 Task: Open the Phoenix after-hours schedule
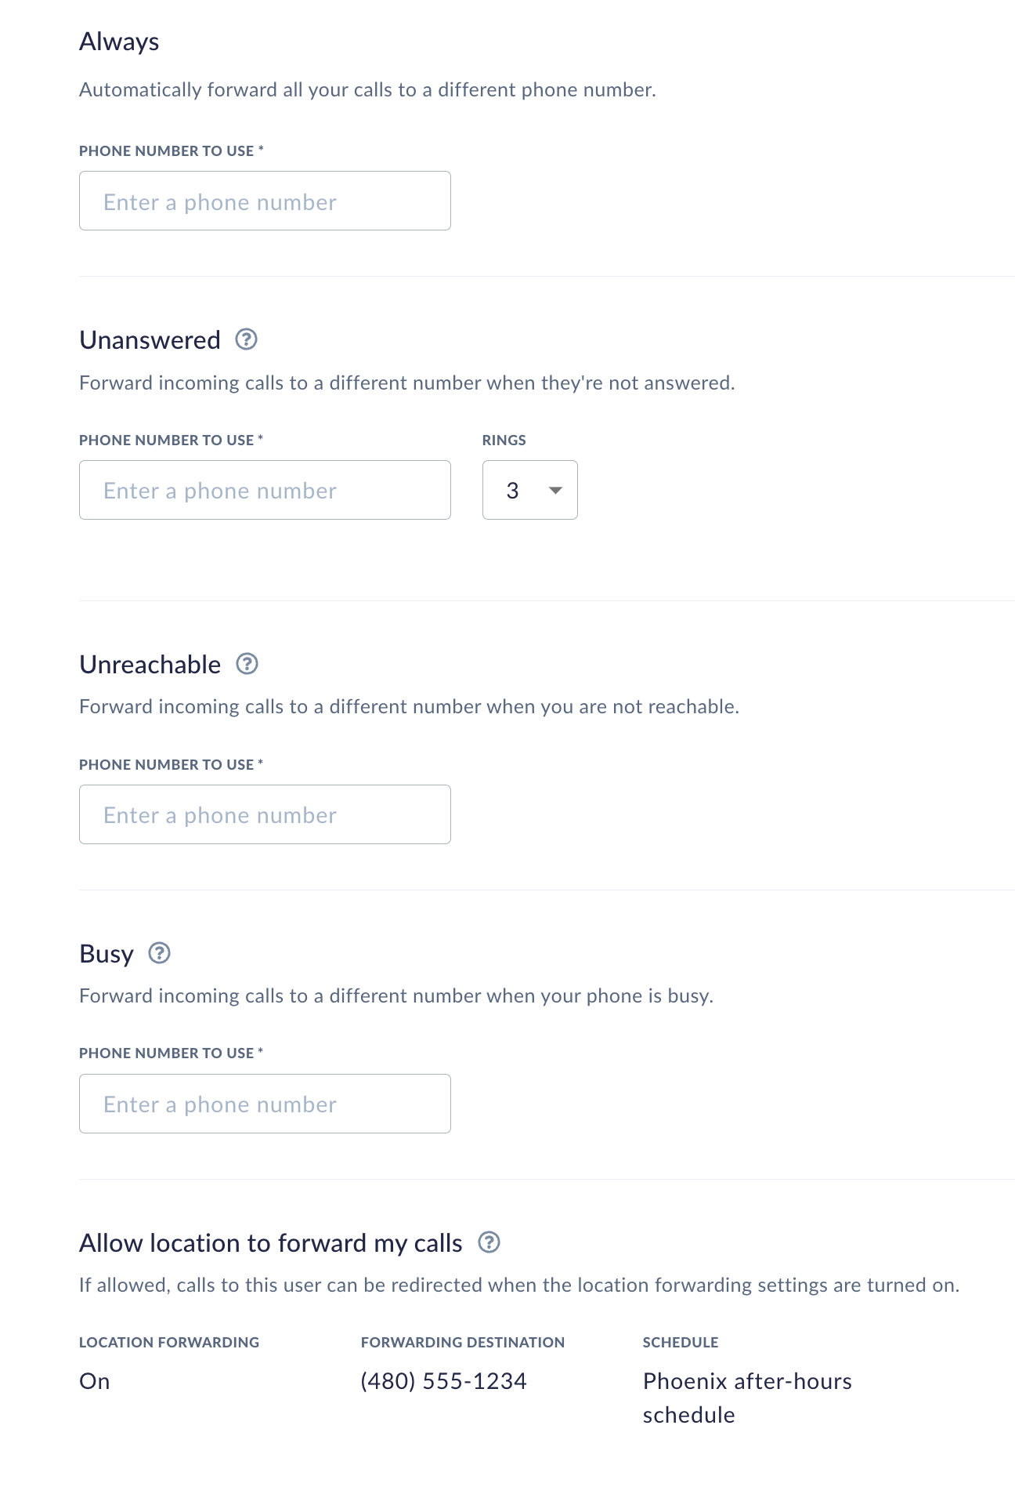coord(746,1398)
